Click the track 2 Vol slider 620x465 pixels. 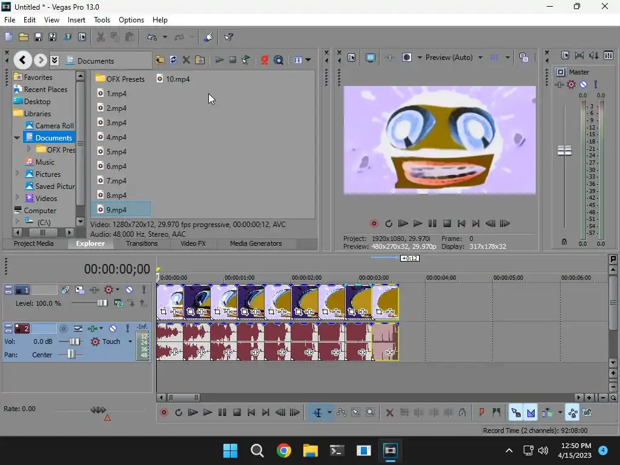[74, 341]
